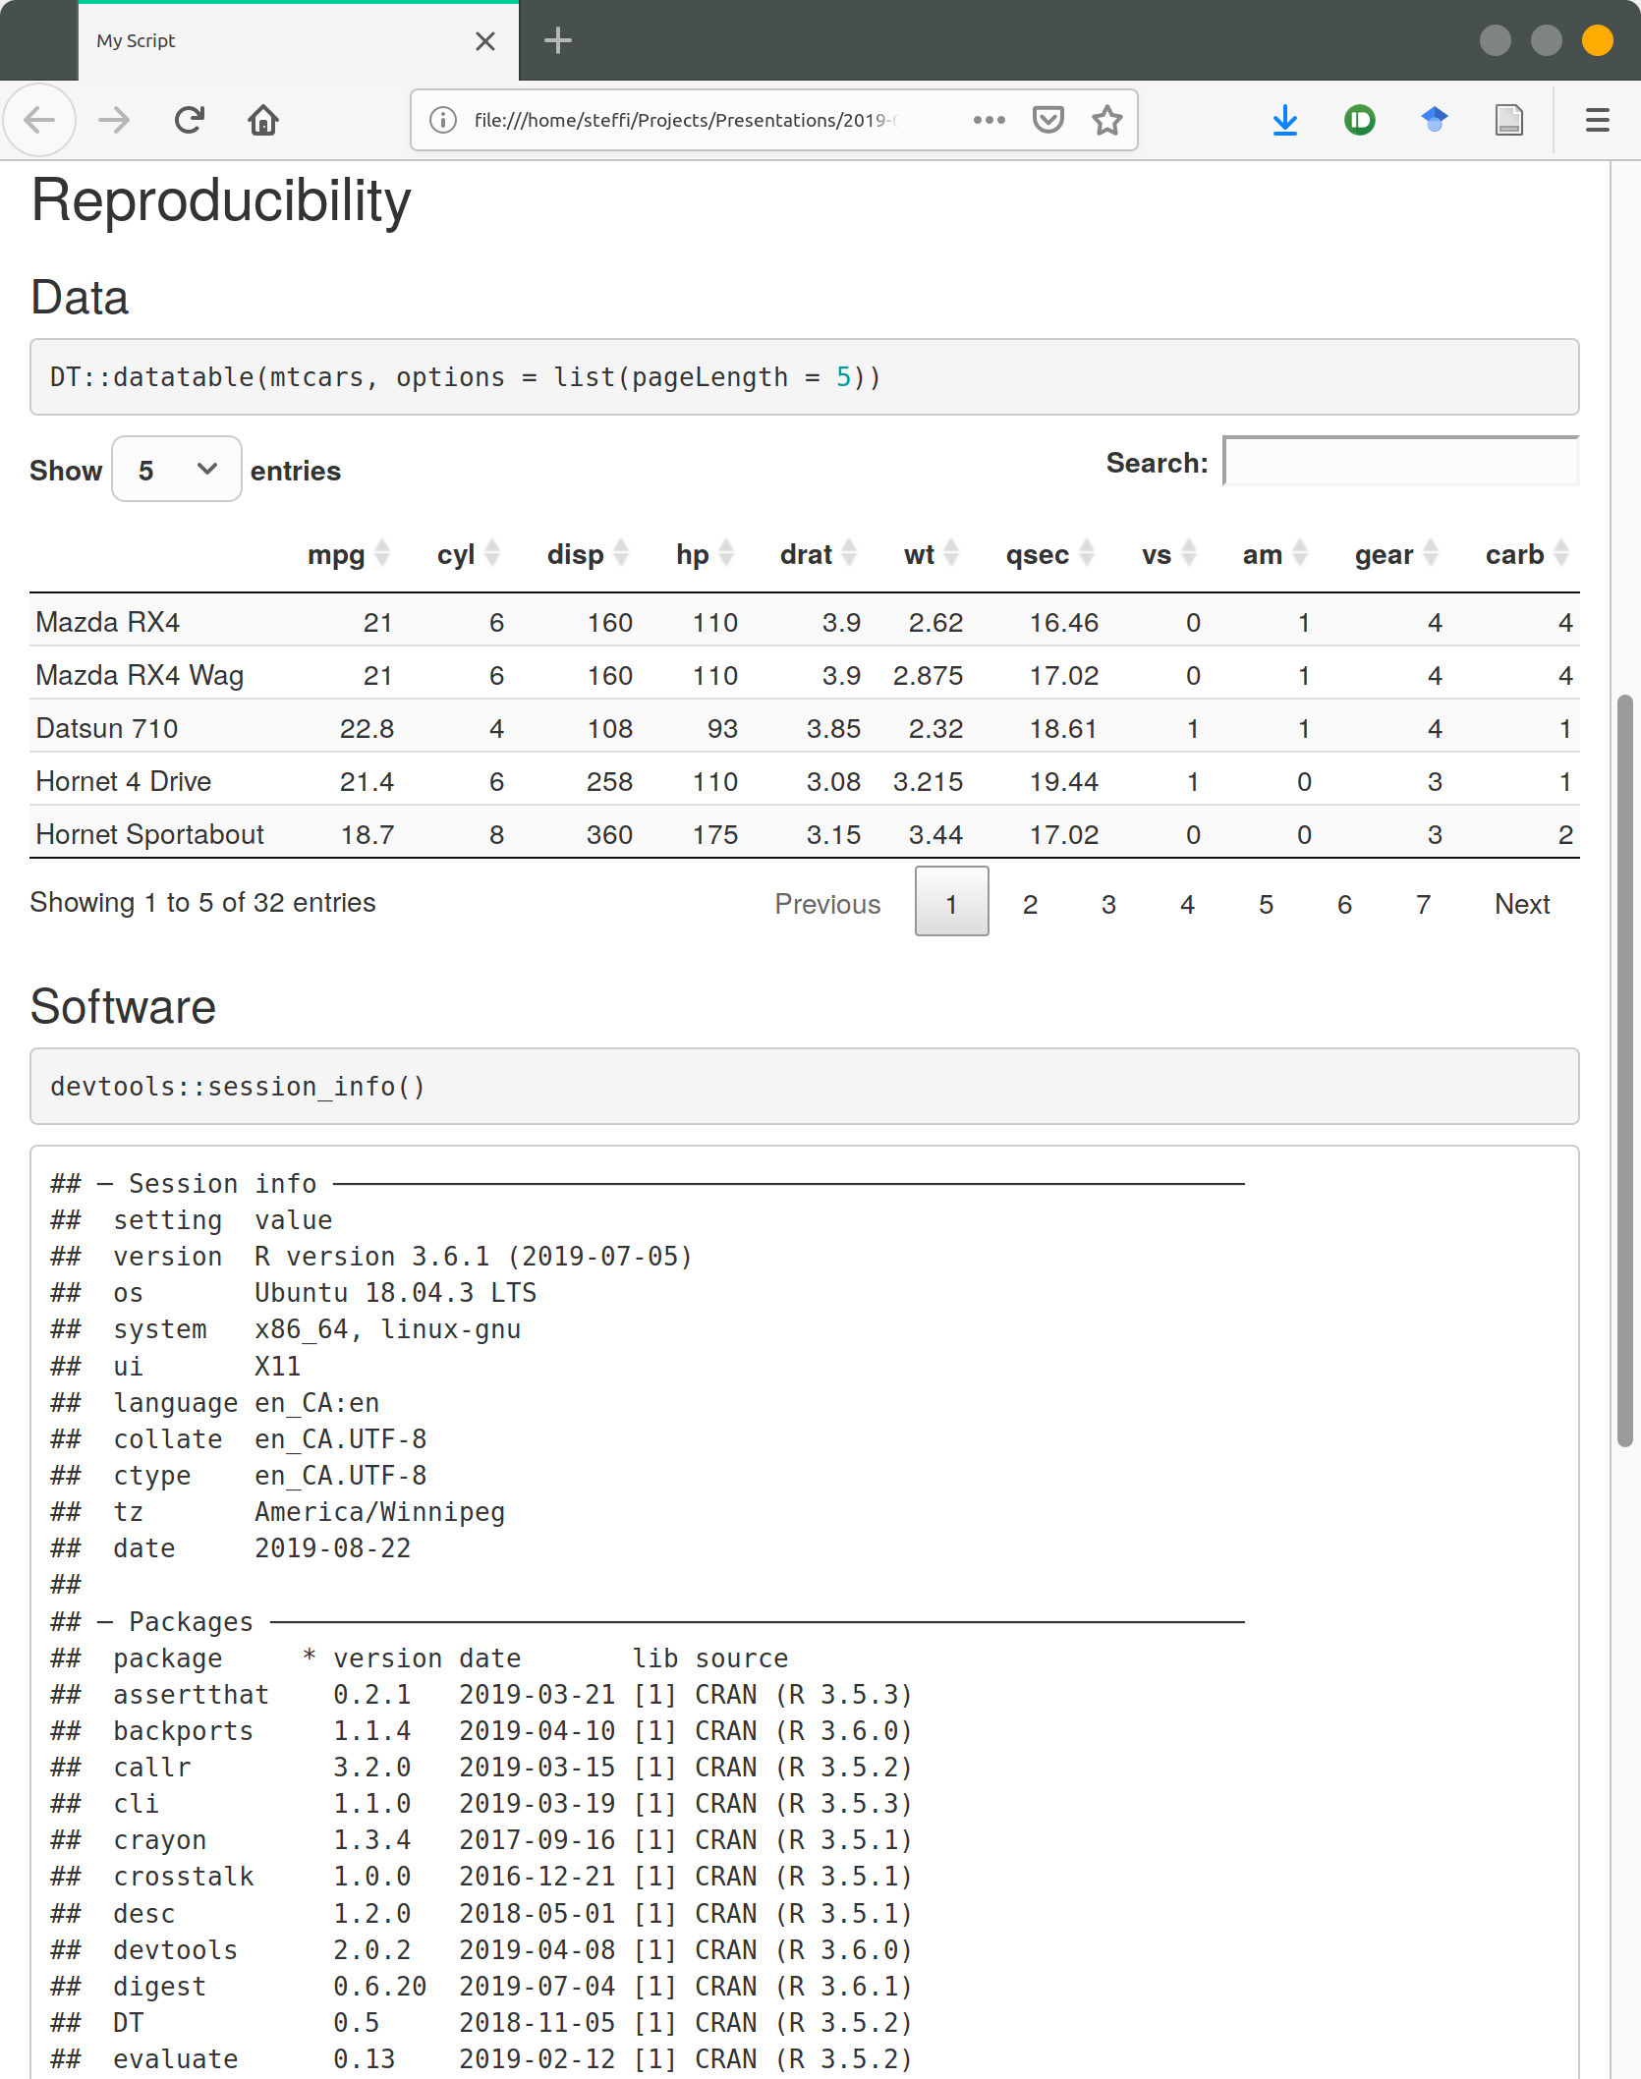
Task: Open the hamburger application menu
Action: pos(1597,120)
